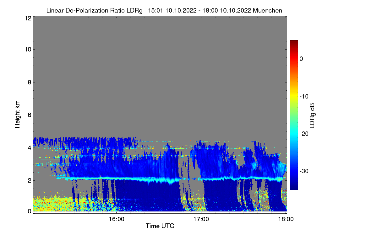The width and height of the screenshot is (377, 251).
Task: Click the -30 dB colorbar label
Action: [304, 171]
